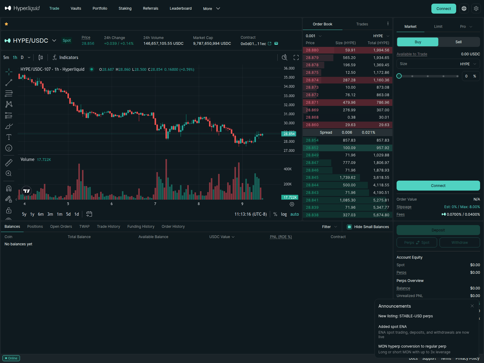The height and width of the screenshot is (363, 484).
Task: Select the text annotation tool
Action: (9, 137)
